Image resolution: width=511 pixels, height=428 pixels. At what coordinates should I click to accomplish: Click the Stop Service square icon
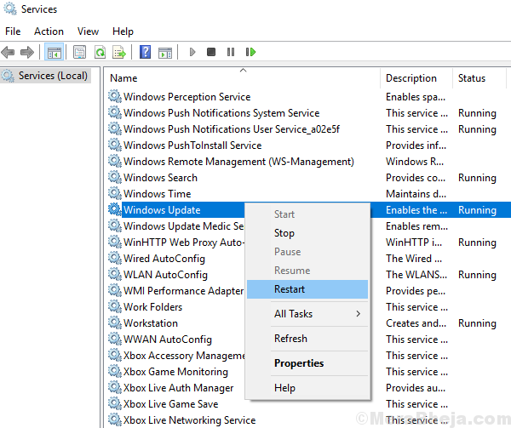tap(211, 53)
